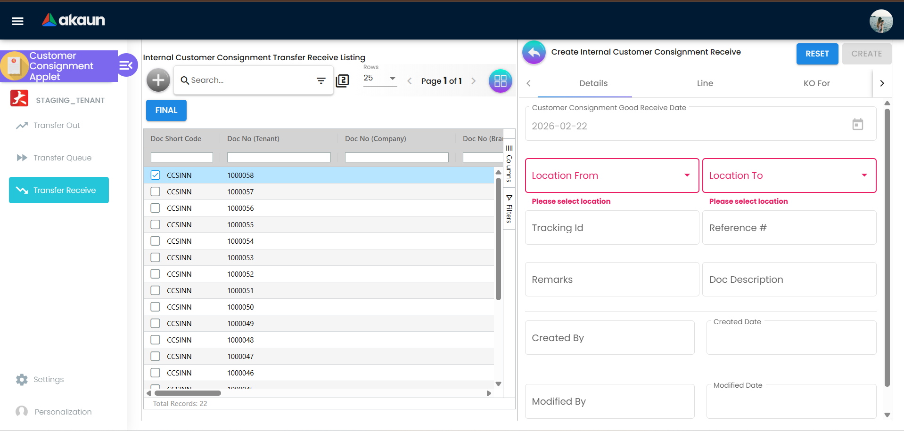Open the calendar date picker icon

(x=857, y=124)
